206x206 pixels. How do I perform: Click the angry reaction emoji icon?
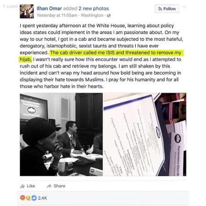pos(23,198)
